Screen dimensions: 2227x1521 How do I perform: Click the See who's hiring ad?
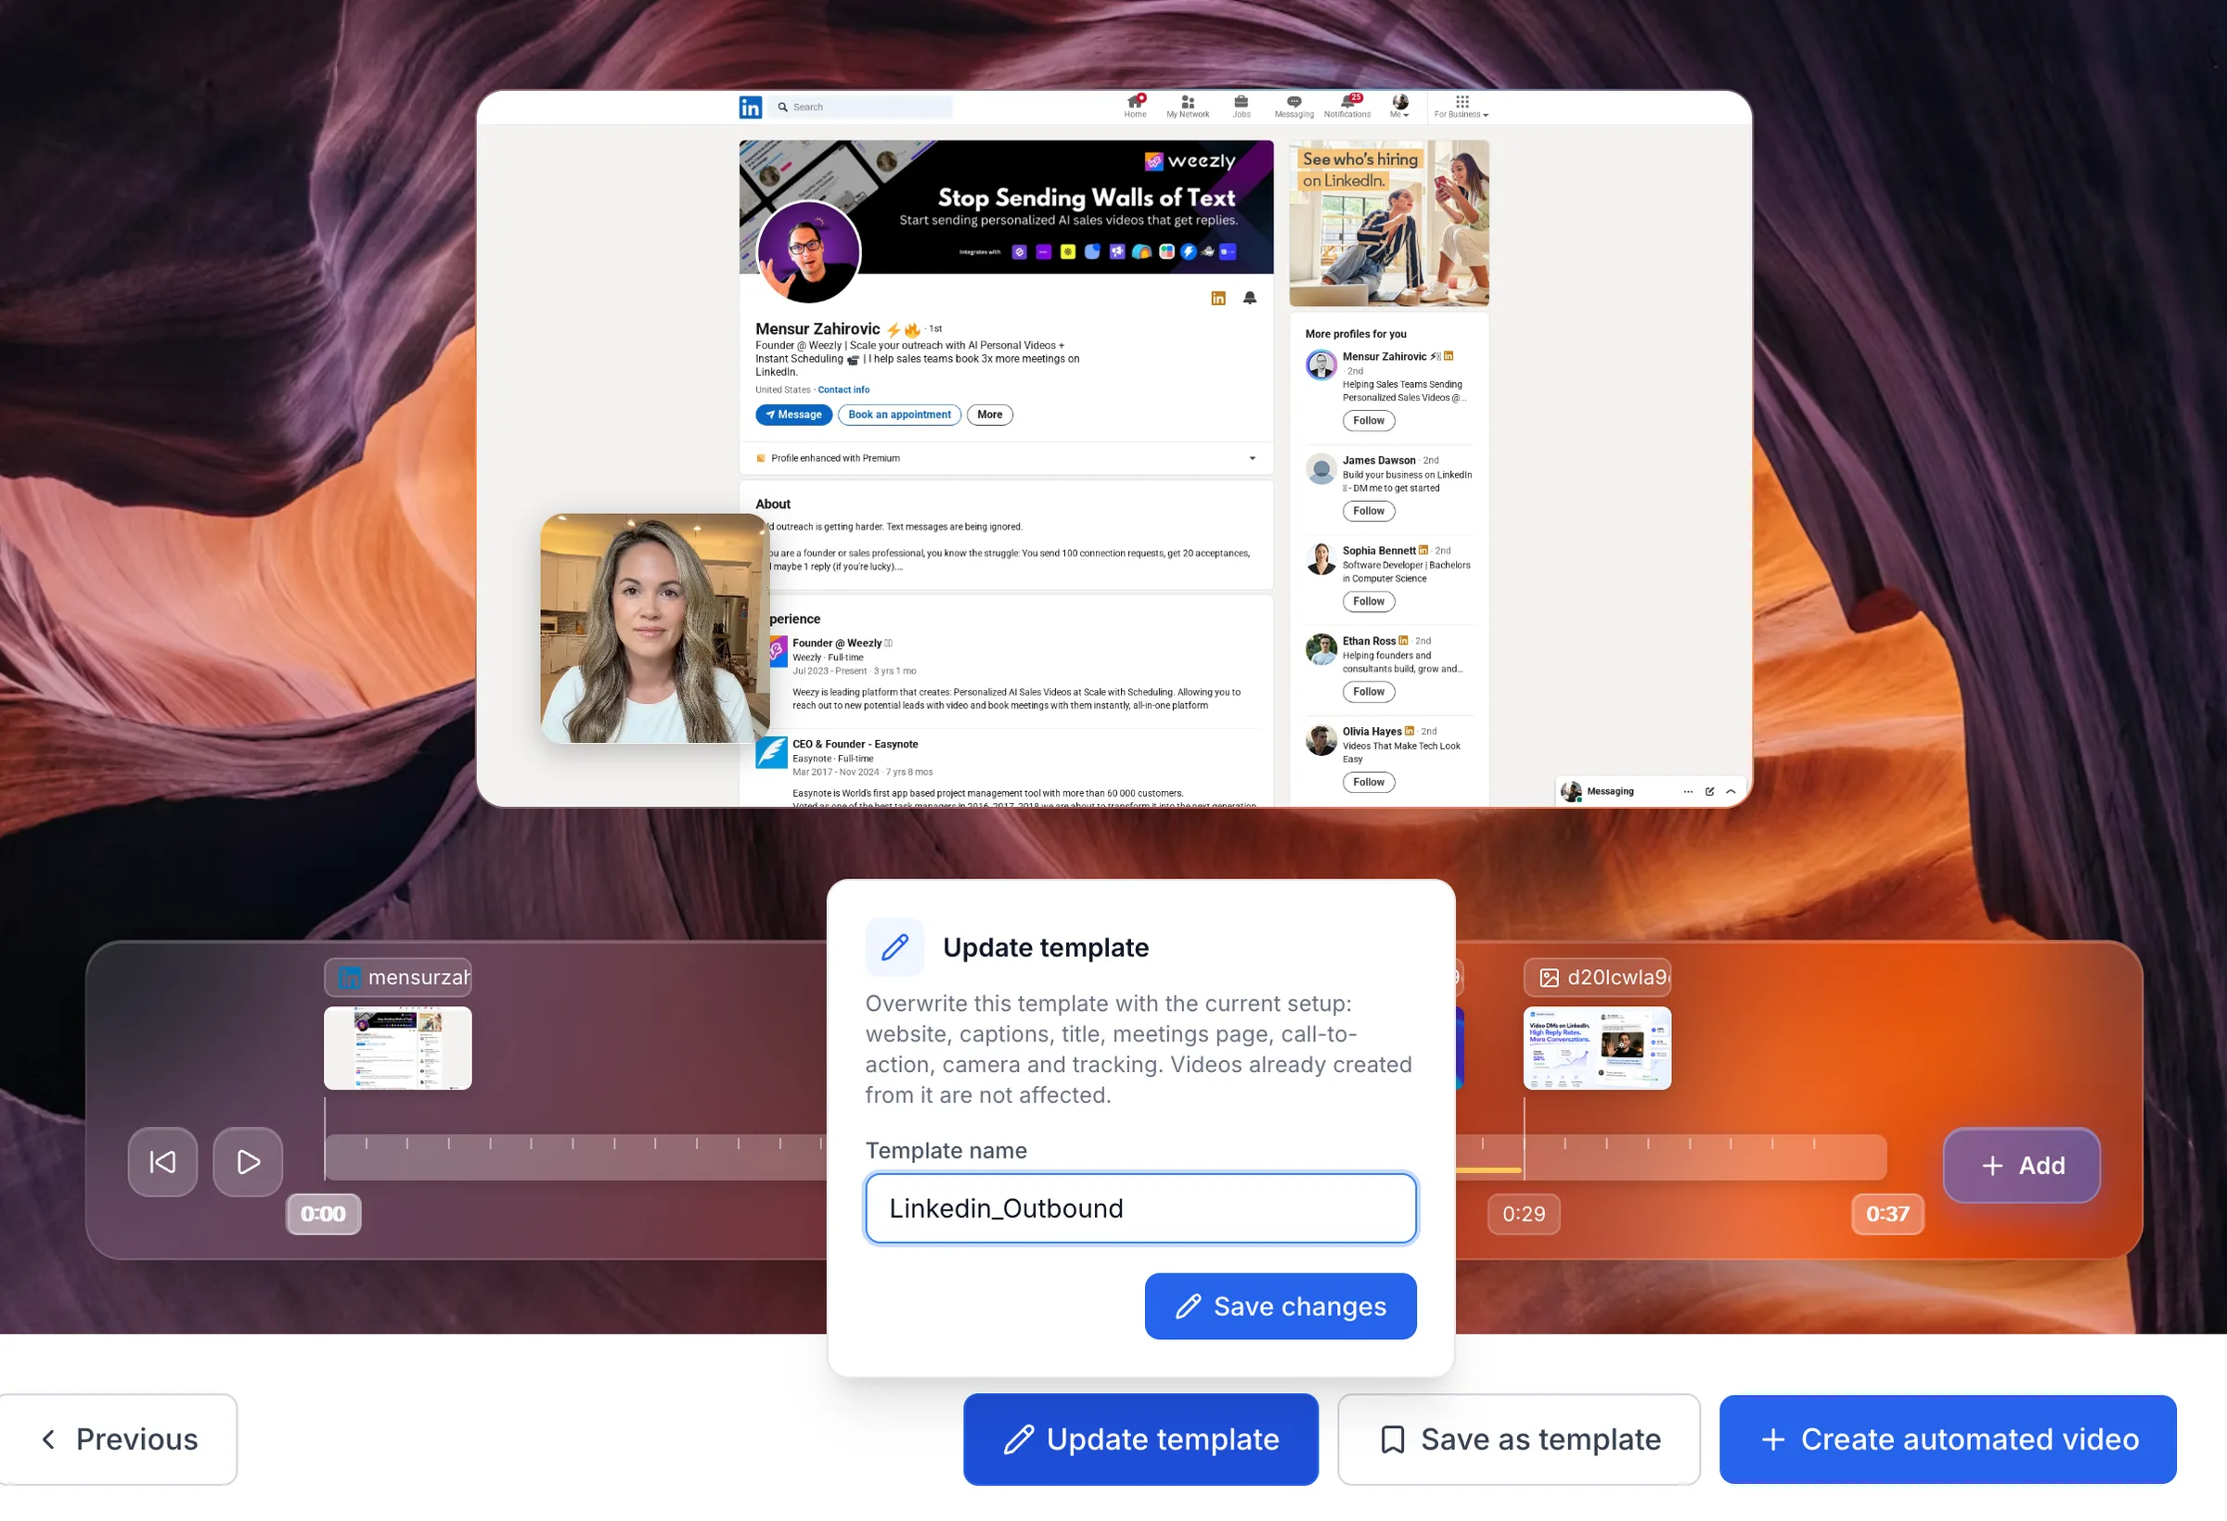(x=1388, y=224)
